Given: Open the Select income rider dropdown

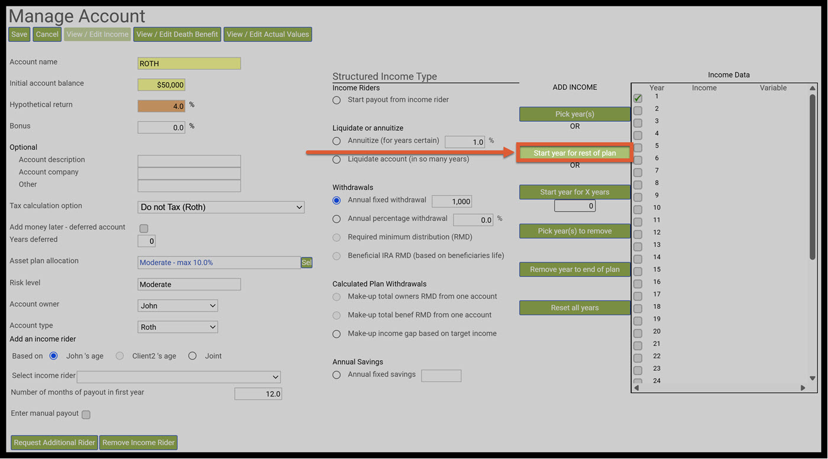Looking at the screenshot, I should (x=179, y=377).
